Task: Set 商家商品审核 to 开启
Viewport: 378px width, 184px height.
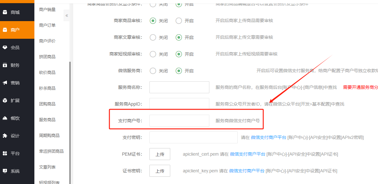Action: tap(179, 21)
